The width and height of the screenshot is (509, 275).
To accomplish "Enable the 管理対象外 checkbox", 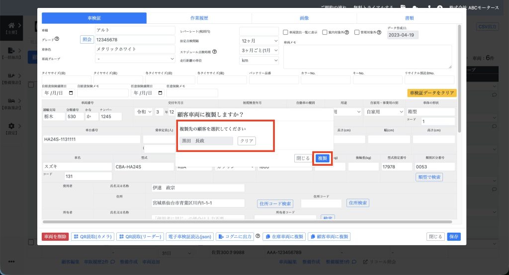I will click(x=357, y=32).
